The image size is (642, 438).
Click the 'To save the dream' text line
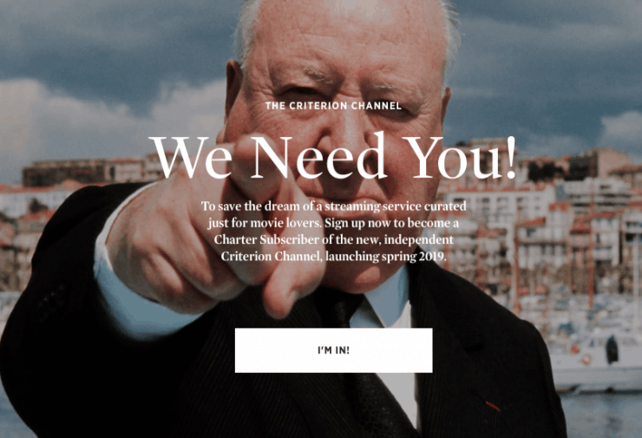click(x=333, y=206)
